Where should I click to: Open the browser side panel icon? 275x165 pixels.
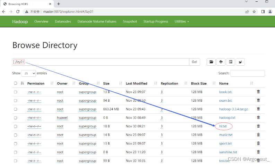pyautogui.click(x=263, y=11)
